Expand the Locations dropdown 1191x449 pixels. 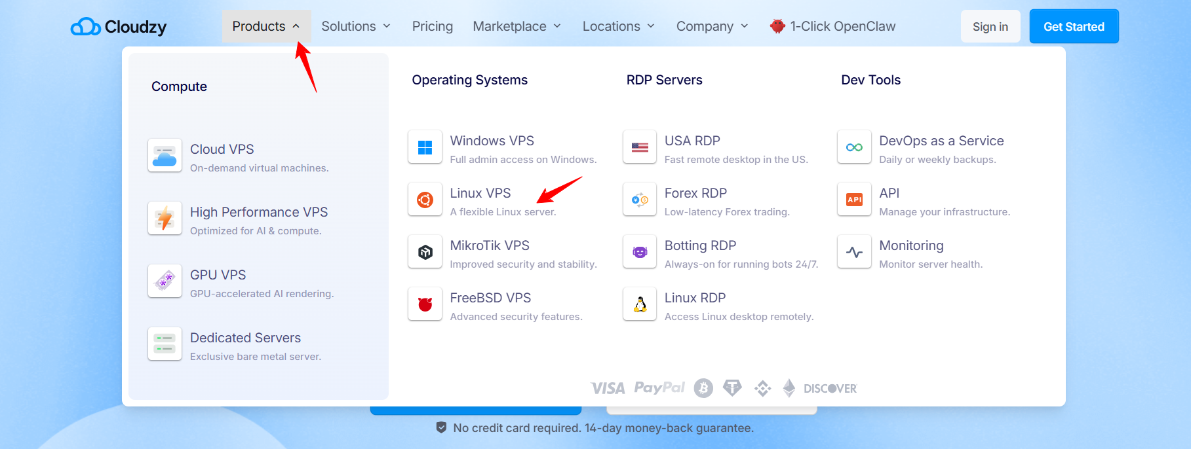coord(619,26)
